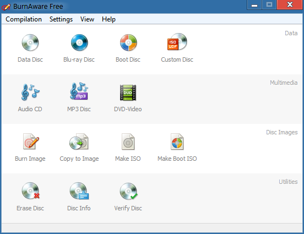Select the Copy to Image icon
304x234 pixels.
(79, 142)
